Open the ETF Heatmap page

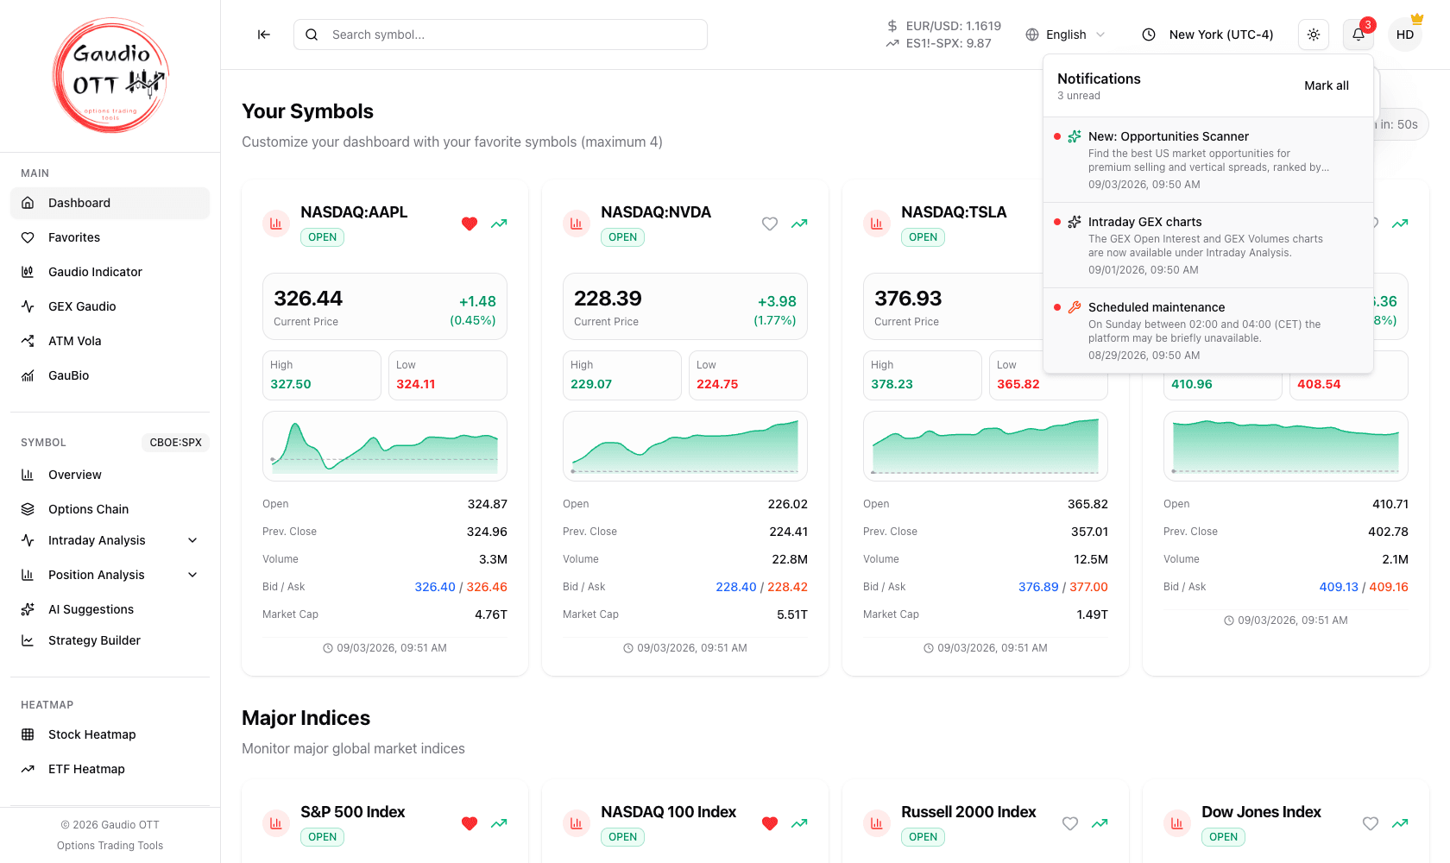110,769
